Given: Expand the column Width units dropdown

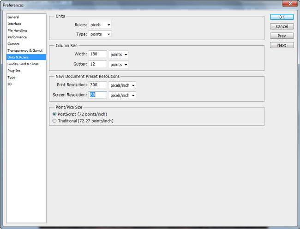Looking at the screenshot, I should (119, 54).
